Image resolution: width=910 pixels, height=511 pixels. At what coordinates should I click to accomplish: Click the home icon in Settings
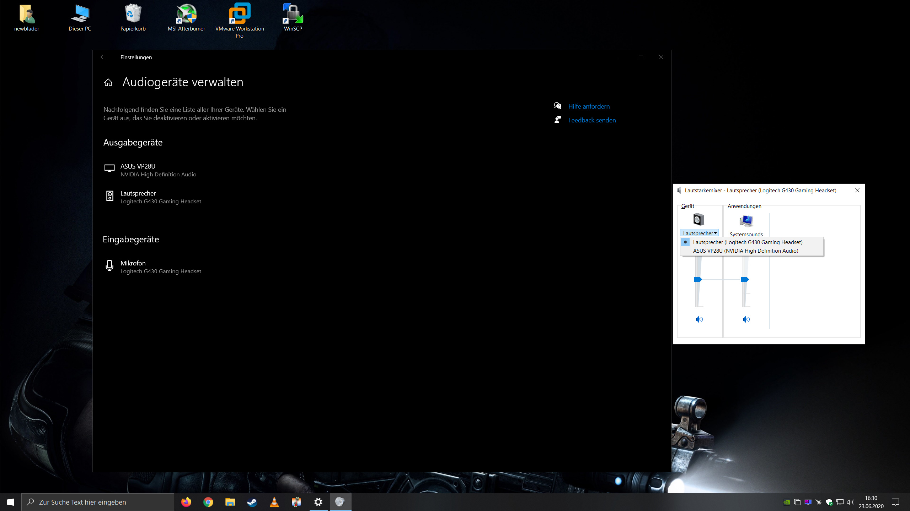pyautogui.click(x=108, y=82)
